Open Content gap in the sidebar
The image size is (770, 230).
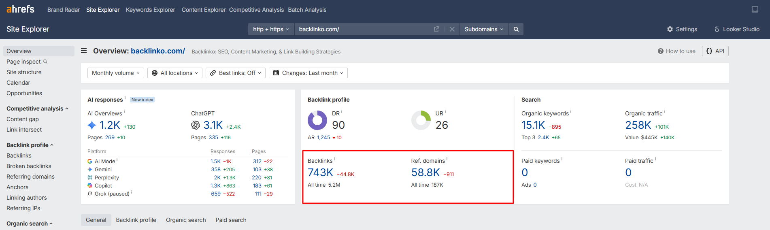(x=23, y=119)
